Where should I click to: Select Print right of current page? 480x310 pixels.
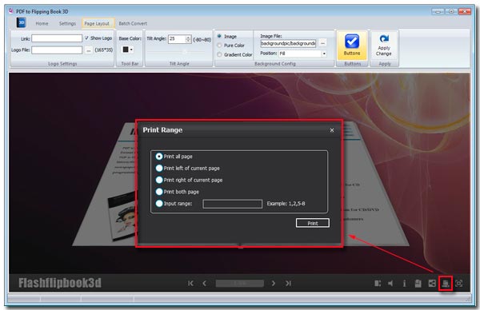[x=159, y=180]
